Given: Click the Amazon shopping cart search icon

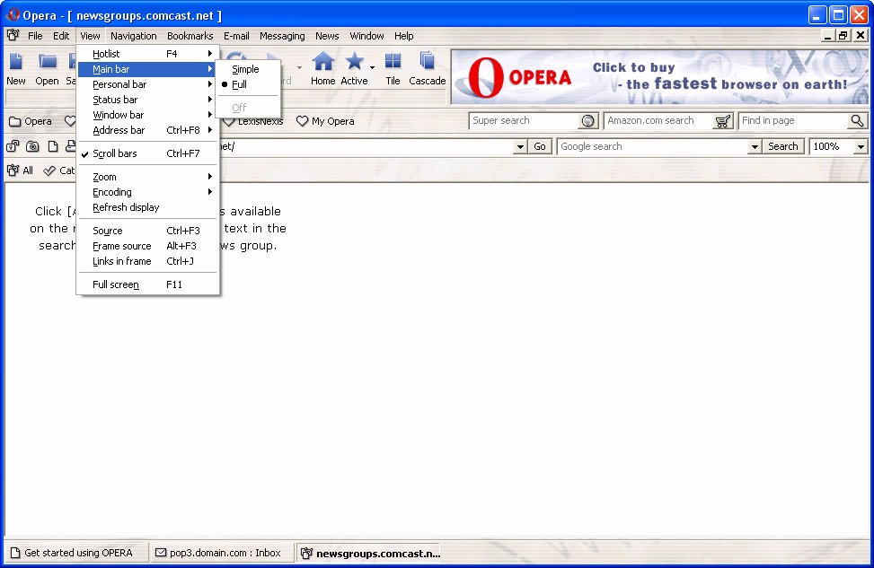Looking at the screenshot, I should point(723,121).
